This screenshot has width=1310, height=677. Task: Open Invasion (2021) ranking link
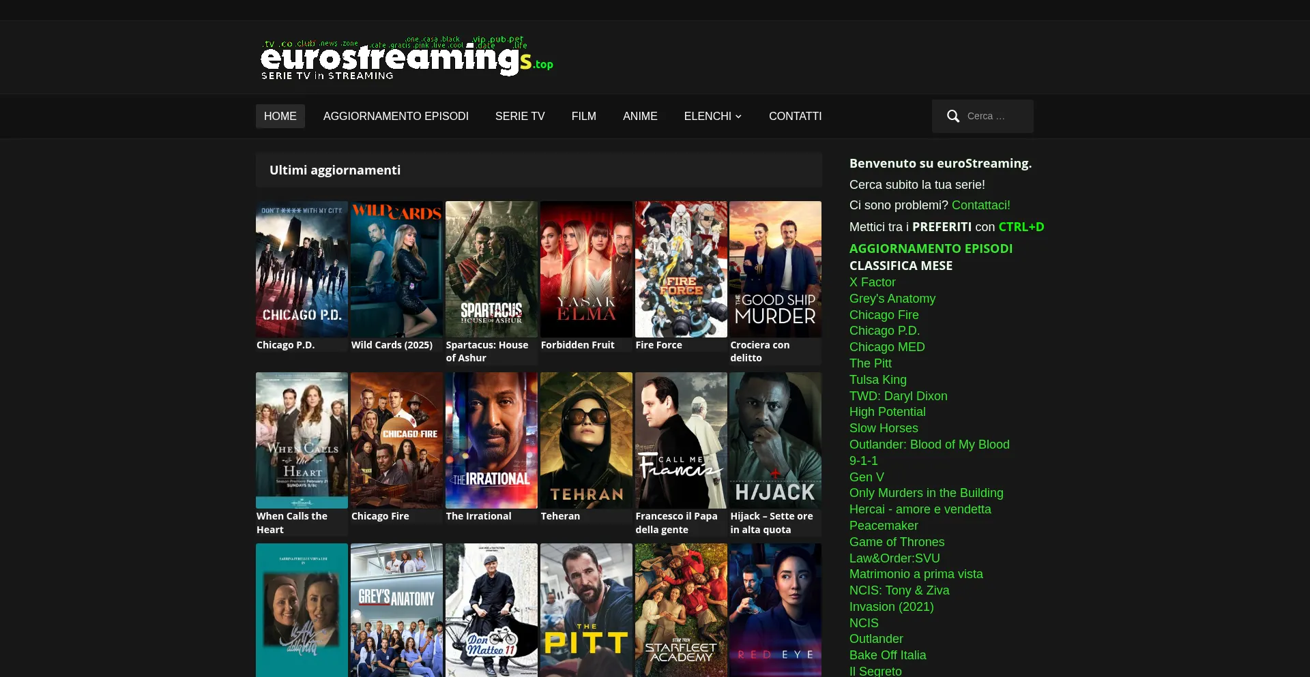pos(892,607)
